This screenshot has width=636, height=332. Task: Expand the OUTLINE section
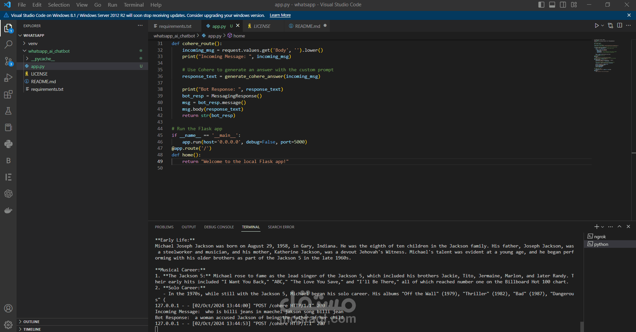coord(82,322)
